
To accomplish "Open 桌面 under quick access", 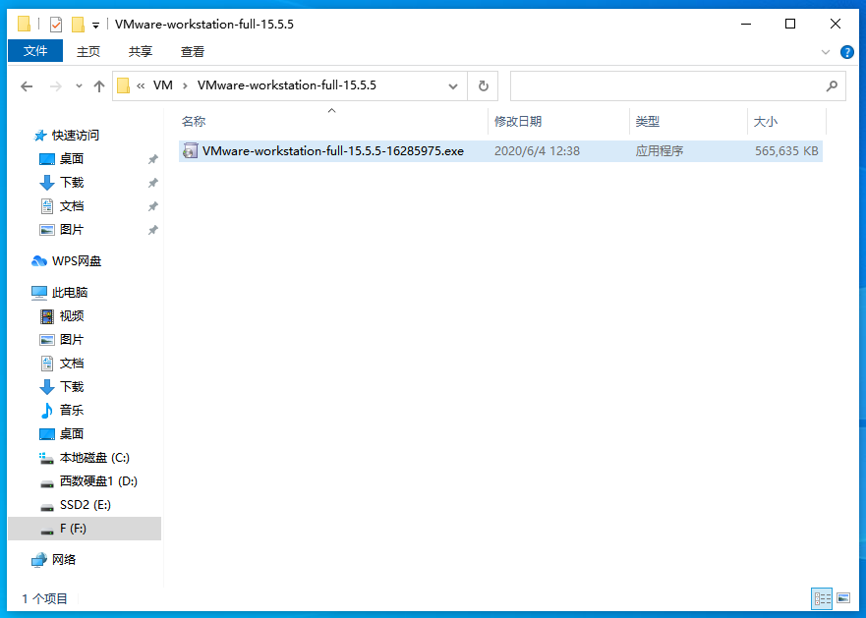I will pyautogui.click(x=71, y=159).
